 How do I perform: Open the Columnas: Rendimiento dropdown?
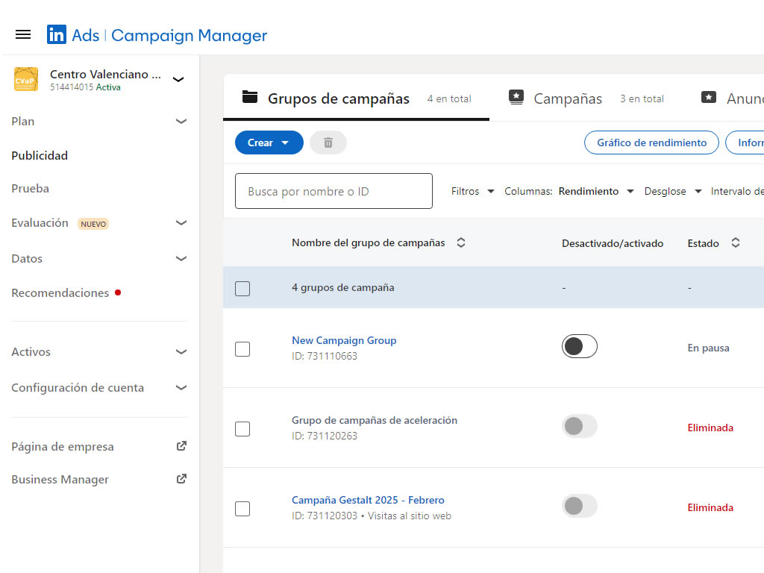point(569,191)
